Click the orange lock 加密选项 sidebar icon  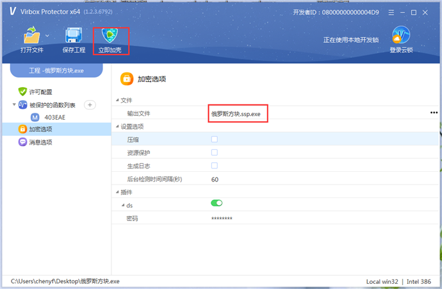pyautogui.click(x=22, y=129)
